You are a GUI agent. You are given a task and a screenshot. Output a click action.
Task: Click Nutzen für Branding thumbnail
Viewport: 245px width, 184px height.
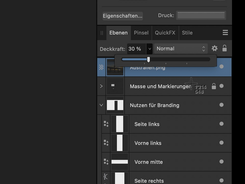115,105
